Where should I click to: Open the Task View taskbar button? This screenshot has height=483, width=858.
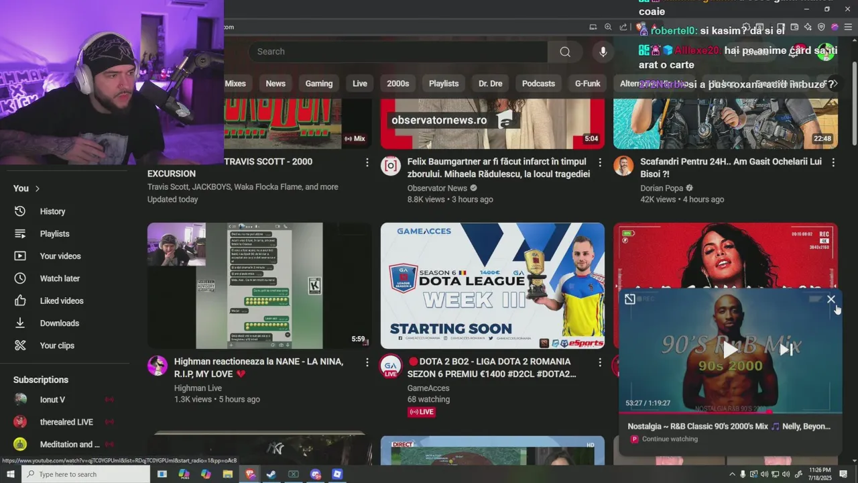click(162, 474)
